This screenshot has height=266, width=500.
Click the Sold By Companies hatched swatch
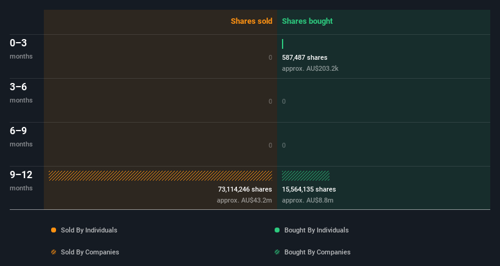pyautogui.click(x=54, y=252)
